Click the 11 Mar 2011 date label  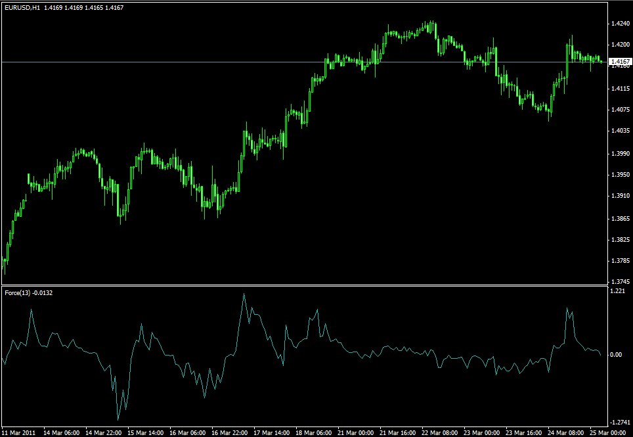[20, 432]
